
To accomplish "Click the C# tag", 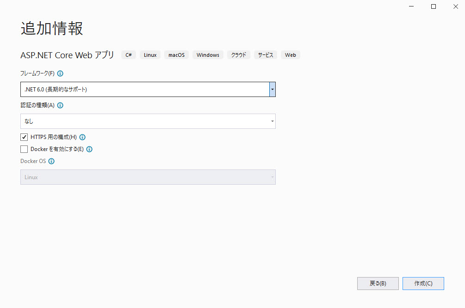I will [129, 55].
